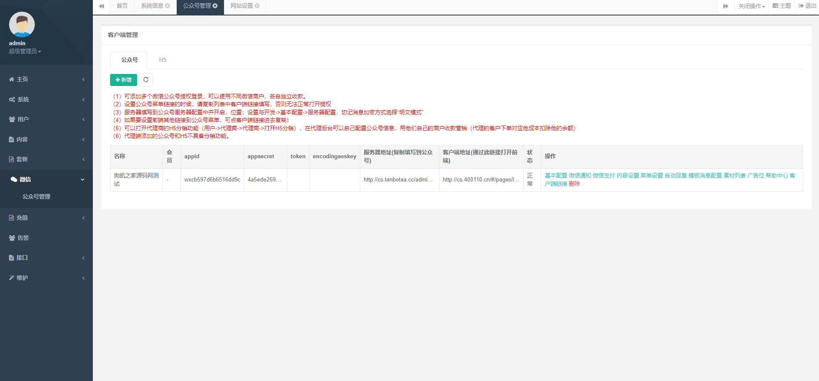Close the 网站设置 tab

(257, 6)
